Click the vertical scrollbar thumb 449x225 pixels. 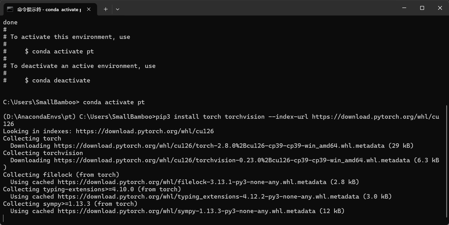447,161
